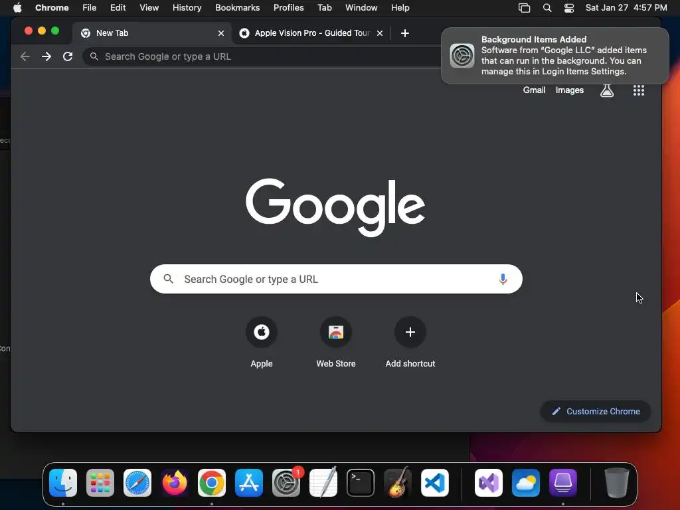Open Apple Configurator from the Dock
Viewport: 680px width, 510px height.
(563, 483)
